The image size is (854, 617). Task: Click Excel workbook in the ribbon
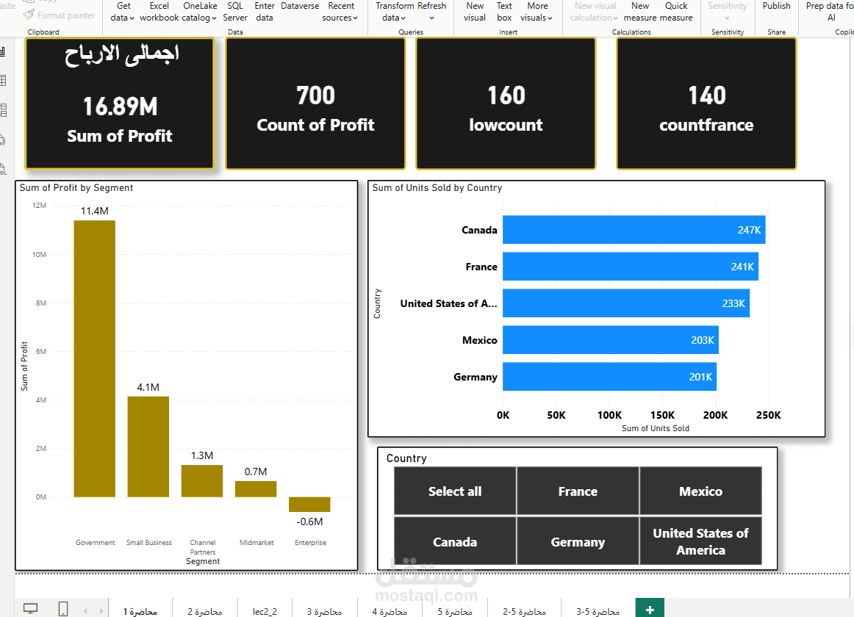(x=159, y=12)
